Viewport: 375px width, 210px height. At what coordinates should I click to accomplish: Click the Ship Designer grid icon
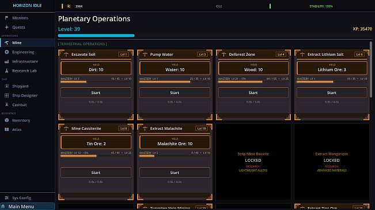(7, 95)
